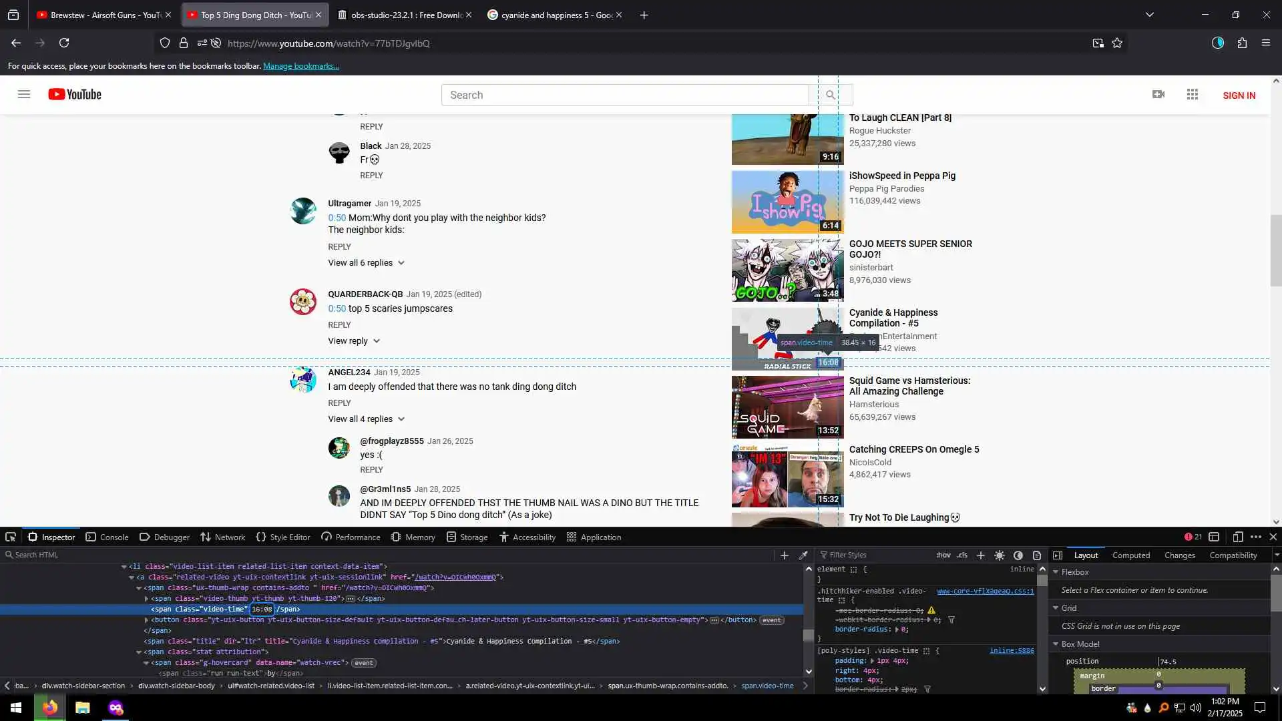Click the YouTube search magnifier button
1282x721 pixels.
coord(830,95)
